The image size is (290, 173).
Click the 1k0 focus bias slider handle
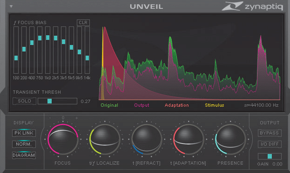[x=48, y=38]
